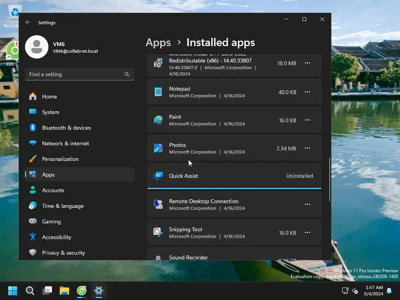Click the Remote Desktop Connection icon
400x300 pixels.
pos(158,204)
